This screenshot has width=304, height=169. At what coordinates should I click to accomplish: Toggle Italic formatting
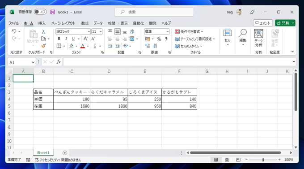pos(66,39)
